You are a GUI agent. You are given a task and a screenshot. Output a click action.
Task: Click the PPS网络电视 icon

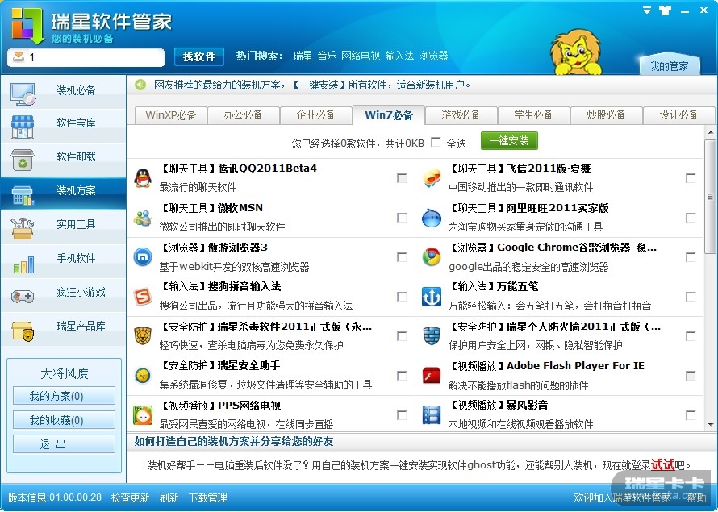pos(143,415)
